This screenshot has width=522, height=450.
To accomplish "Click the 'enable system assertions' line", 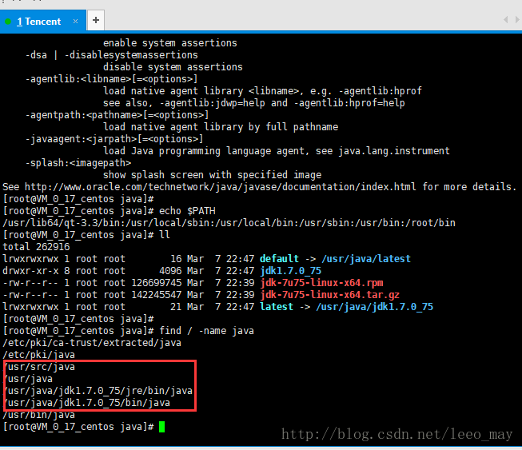I will click(x=170, y=43).
